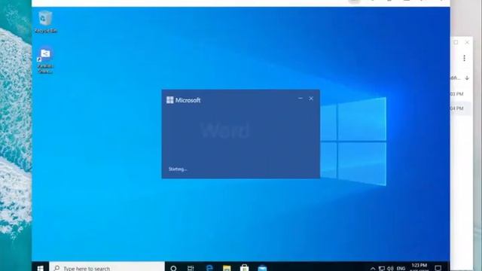Click the volume speaker tray icon
The image size is (482, 271).
tap(390, 269)
